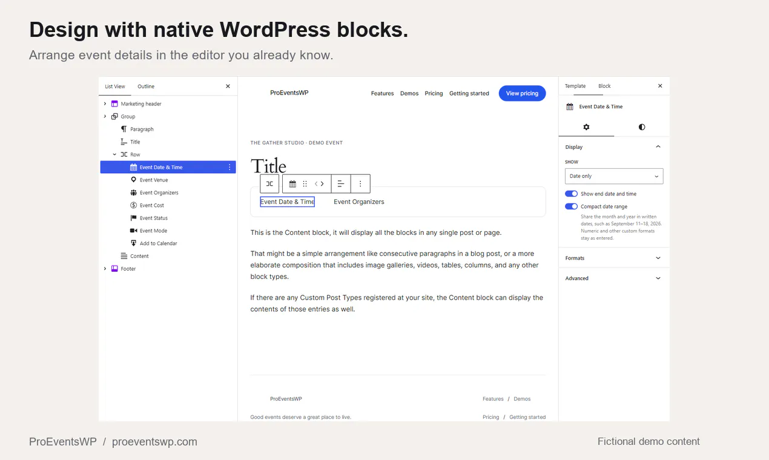Click the Footer template part icon
The image size is (769, 460).
pyautogui.click(x=114, y=269)
